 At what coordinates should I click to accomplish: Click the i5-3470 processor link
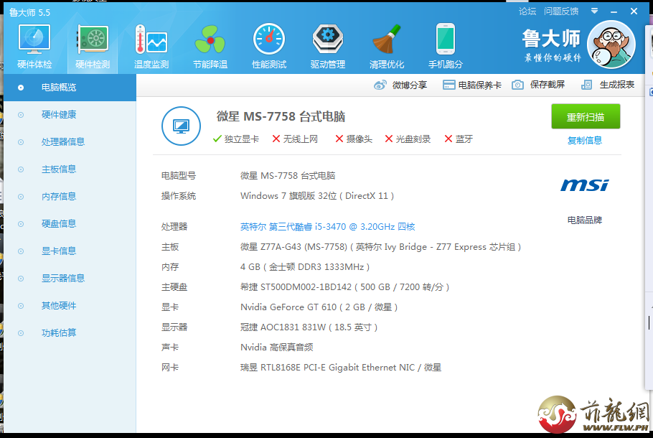pyautogui.click(x=328, y=227)
